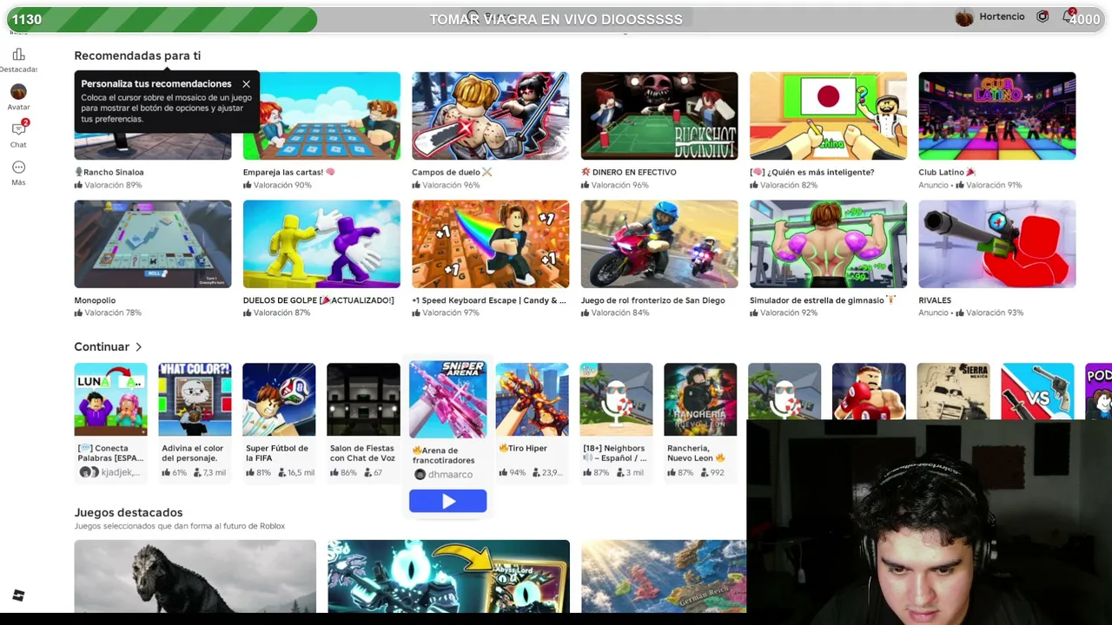Open the Simulador de estrella de gimnasio thumbnail

click(x=828, y=244)
